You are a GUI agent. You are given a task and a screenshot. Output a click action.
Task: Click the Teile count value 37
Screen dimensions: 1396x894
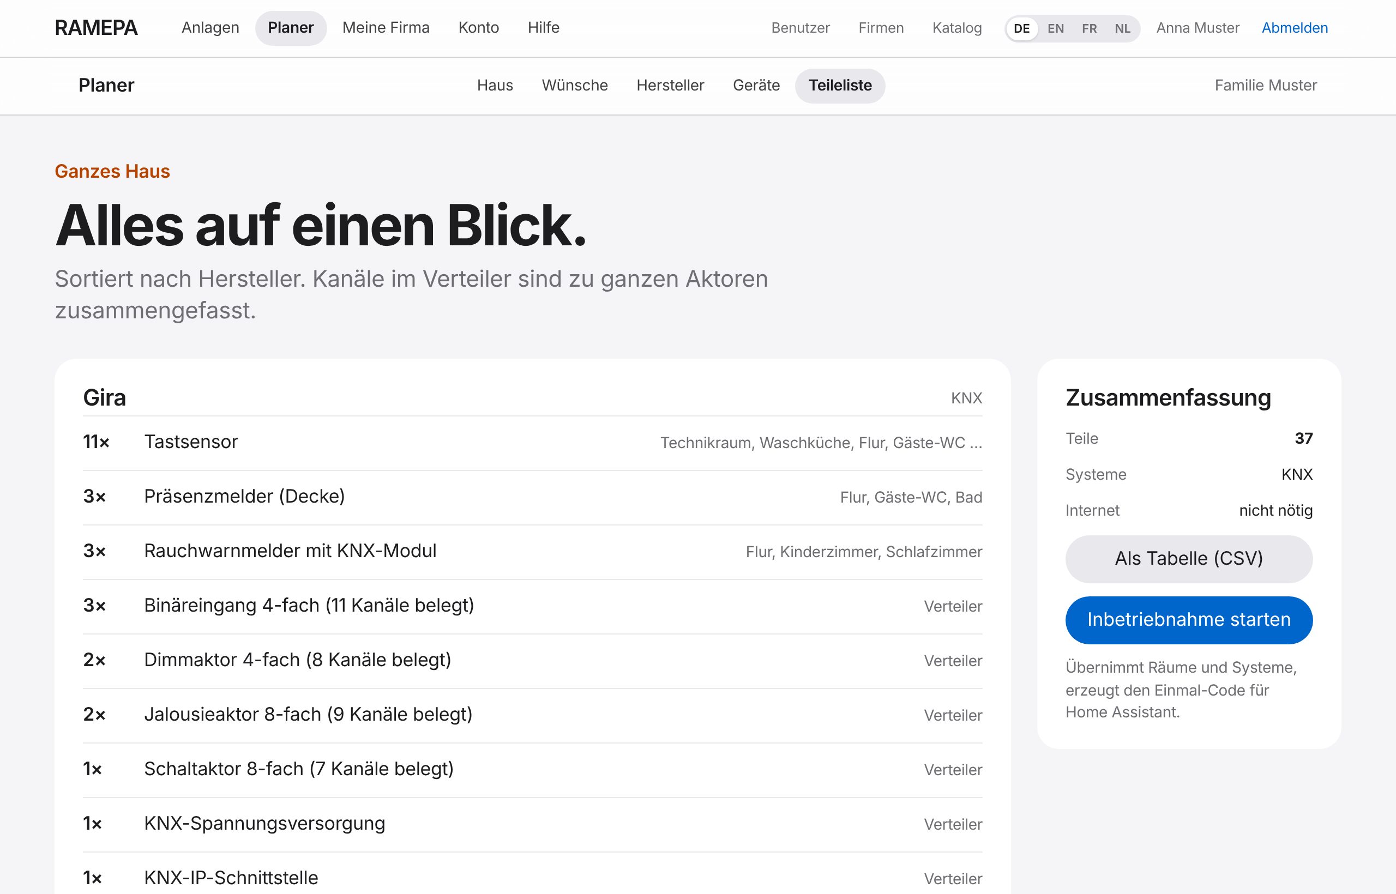click(1304, 438)
